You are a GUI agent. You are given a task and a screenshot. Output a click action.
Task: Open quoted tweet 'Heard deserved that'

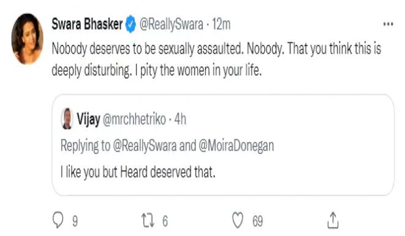[223, 145]
